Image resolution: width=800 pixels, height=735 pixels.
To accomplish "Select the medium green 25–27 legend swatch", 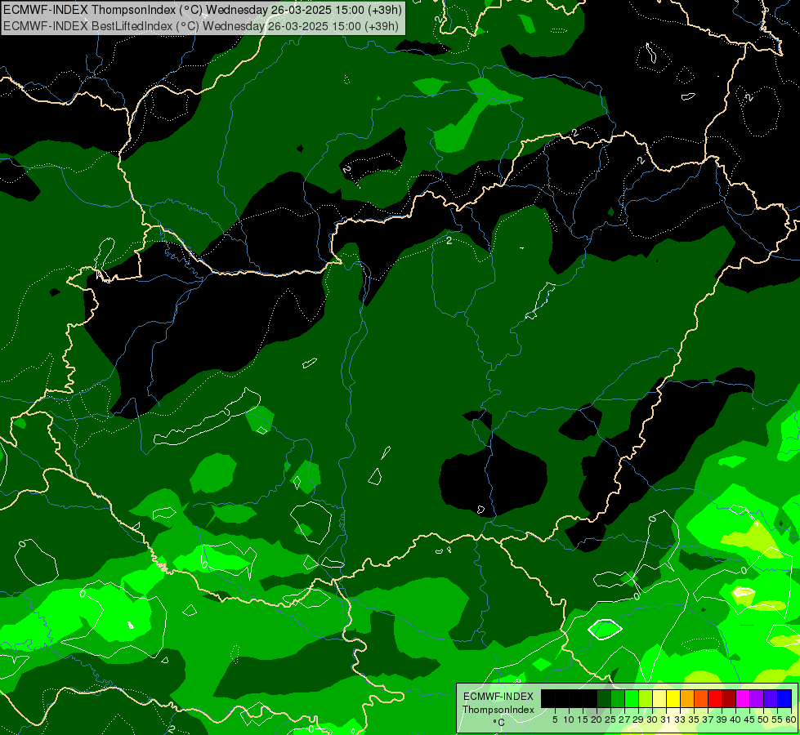I will pyautogui.click(x=618, y=698).
